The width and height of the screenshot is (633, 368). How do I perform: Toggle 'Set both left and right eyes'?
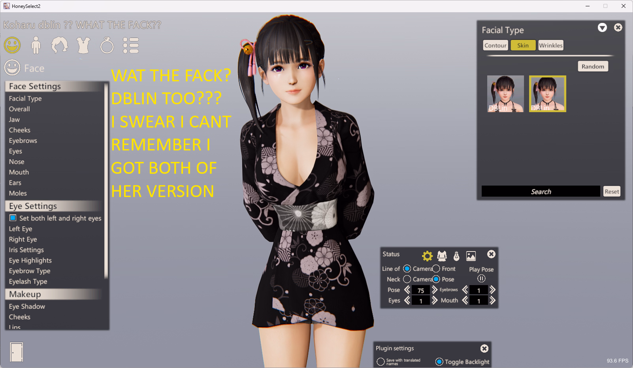[x=13, y=218]
